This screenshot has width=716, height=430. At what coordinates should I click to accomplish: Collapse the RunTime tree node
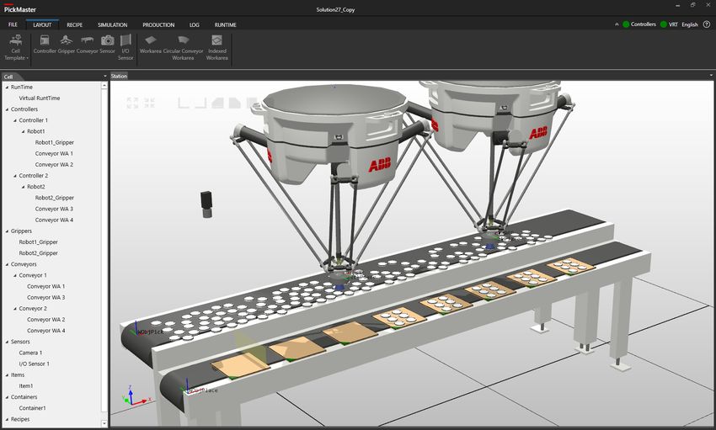click(x=7, y=88)
